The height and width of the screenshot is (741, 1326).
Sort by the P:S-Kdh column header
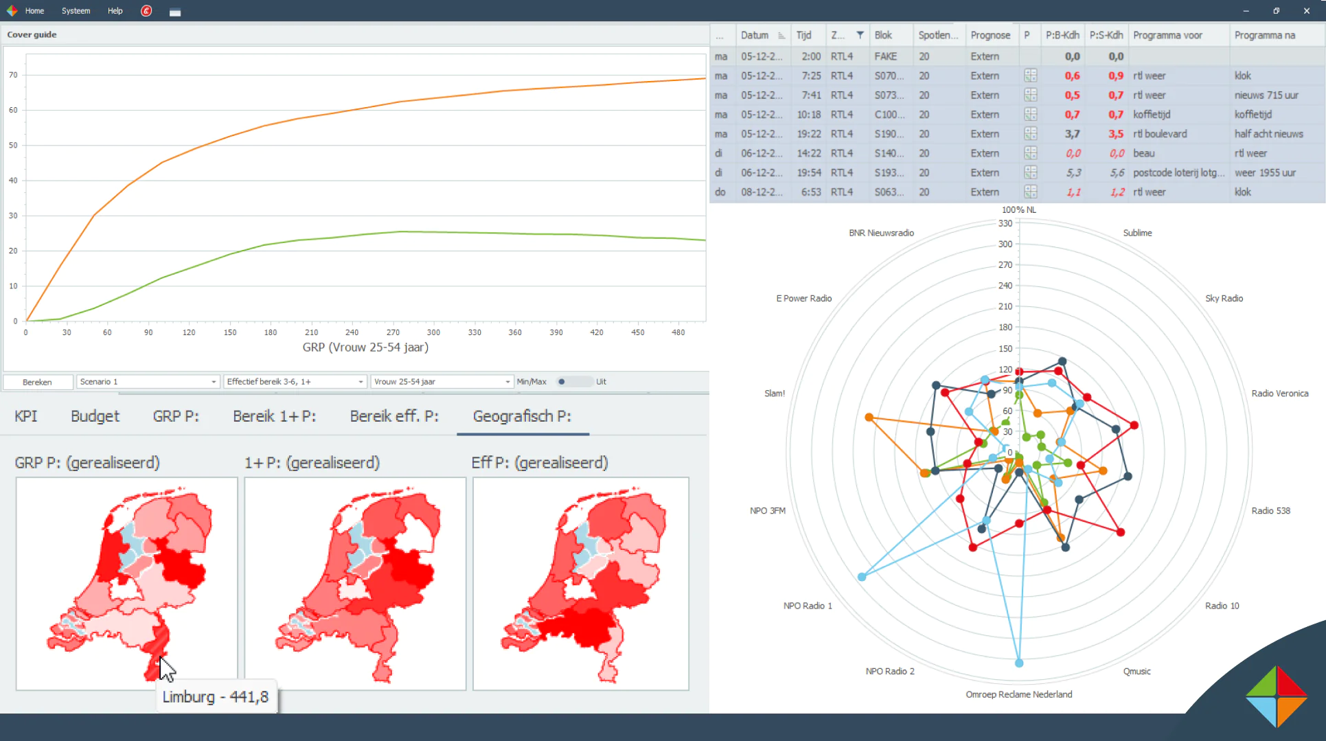1106,35
